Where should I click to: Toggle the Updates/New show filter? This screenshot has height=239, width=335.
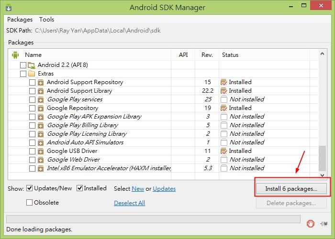pyautogui.click(x=30, y=188)
